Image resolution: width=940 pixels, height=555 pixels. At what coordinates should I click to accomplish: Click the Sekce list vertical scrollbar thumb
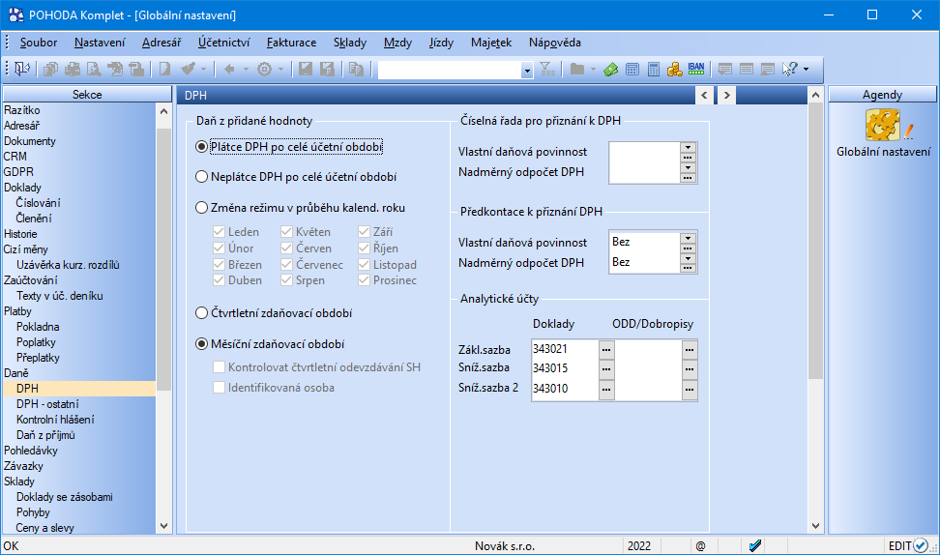point(163,259)
